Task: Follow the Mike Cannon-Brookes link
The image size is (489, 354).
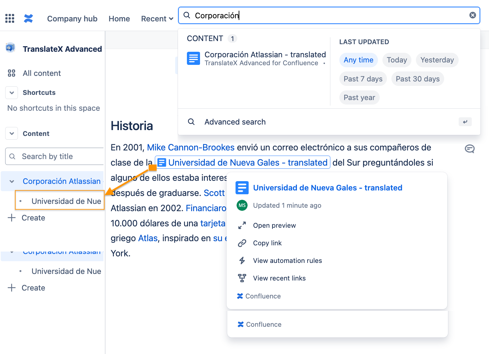Action: click(191, 147)
